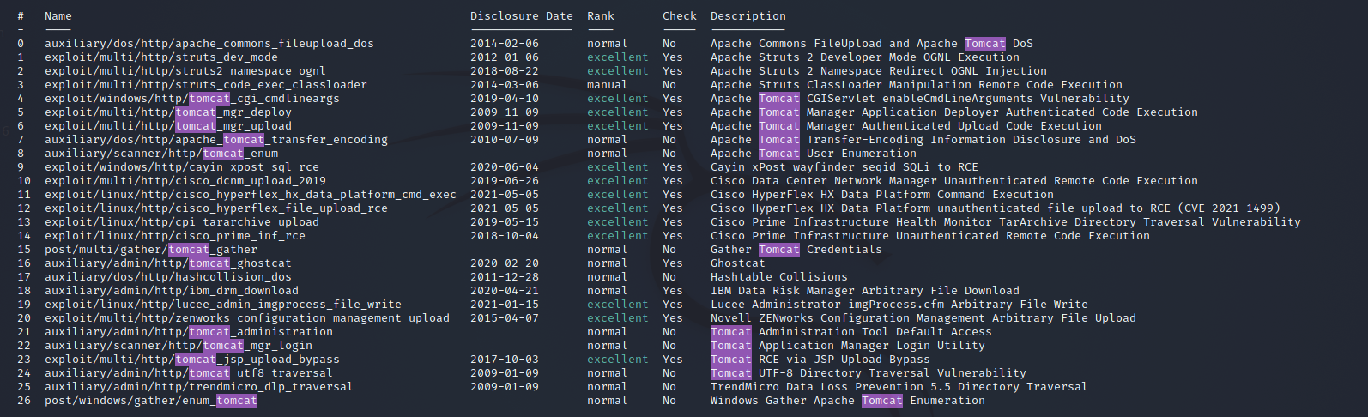Click the description 'Tomcat RCE via JSP Upload Bypass'

820,360
